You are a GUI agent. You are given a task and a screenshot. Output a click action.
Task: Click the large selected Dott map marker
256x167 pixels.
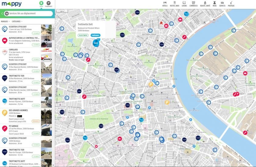point(96,43)
